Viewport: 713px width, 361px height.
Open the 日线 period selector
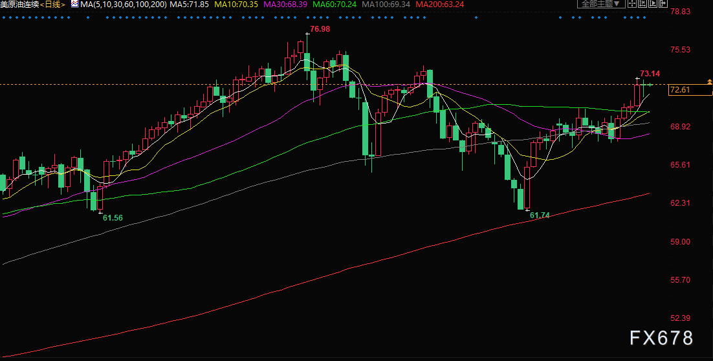[x=53, y=4]
